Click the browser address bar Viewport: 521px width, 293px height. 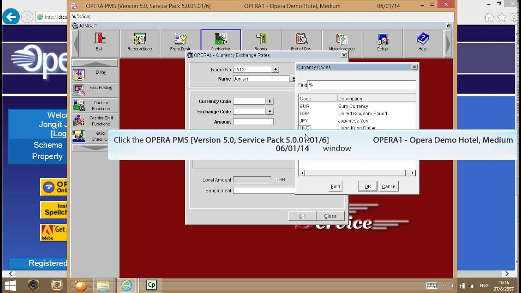click(x=51, y=17)
